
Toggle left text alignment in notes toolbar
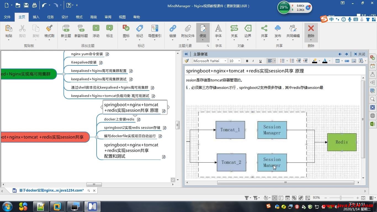270,61
